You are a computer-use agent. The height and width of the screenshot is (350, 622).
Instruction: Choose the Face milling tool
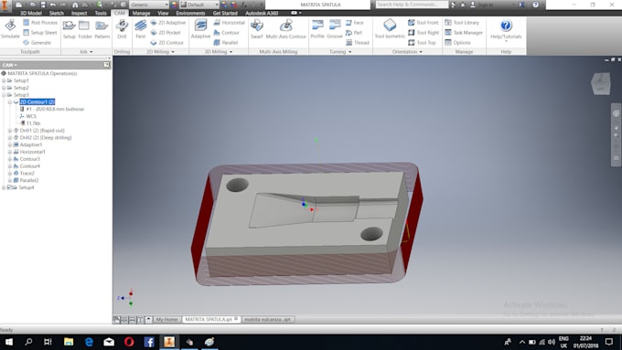141,29
